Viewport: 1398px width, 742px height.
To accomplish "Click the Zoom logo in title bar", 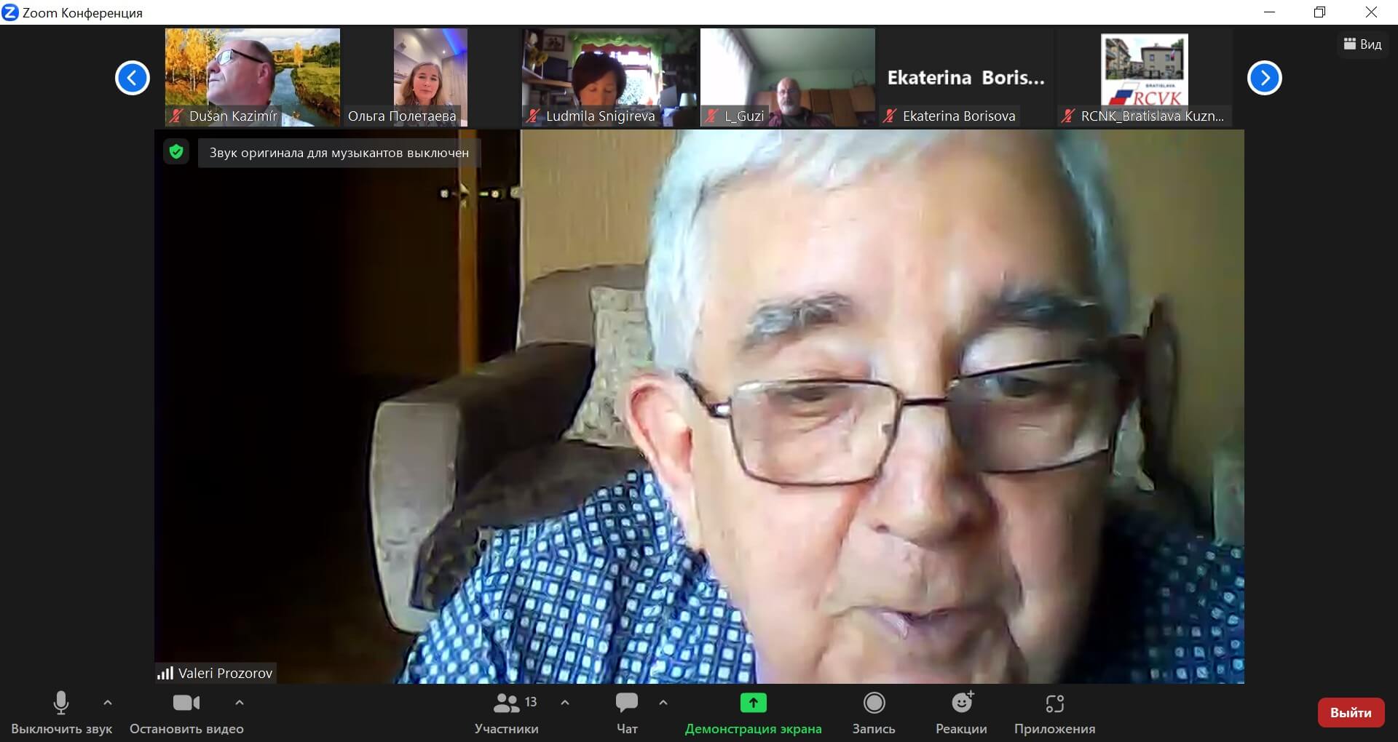I will 10,12.
